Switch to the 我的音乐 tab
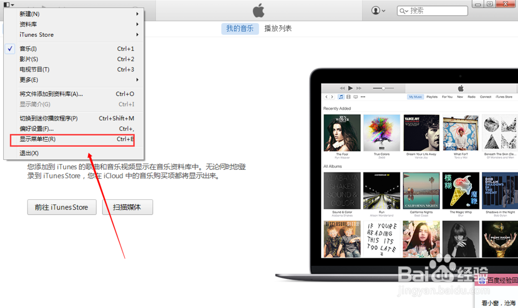Image resolution: width=518 pixels, height=308 pixels. pyautogui.click(x=240, y=28)
